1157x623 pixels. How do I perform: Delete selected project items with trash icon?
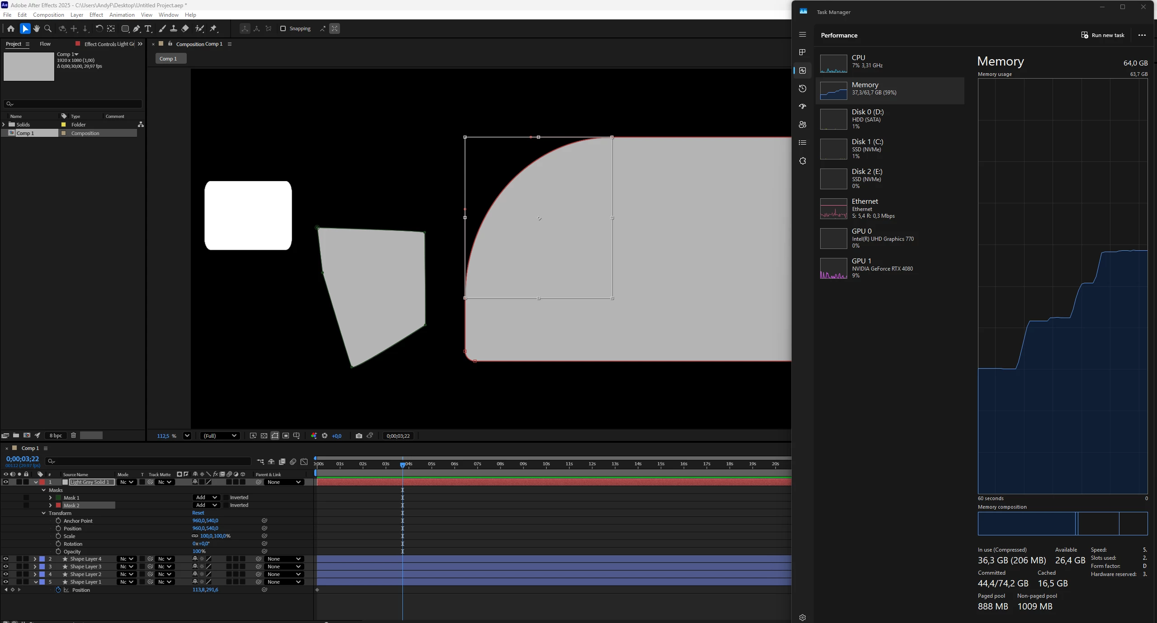click(x=73, y=435)
